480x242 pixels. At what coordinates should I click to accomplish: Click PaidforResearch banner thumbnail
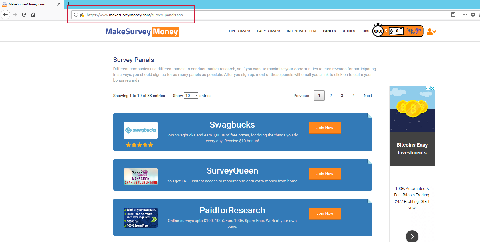141,218
